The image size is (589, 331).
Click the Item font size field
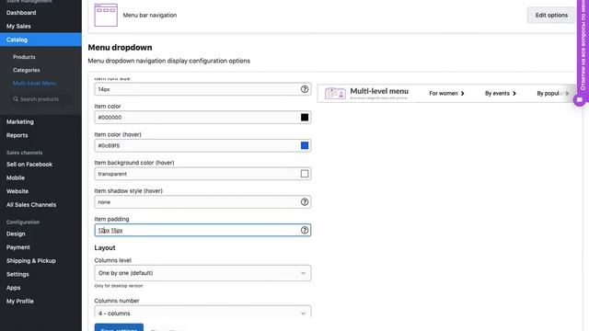tap(202, 89)
